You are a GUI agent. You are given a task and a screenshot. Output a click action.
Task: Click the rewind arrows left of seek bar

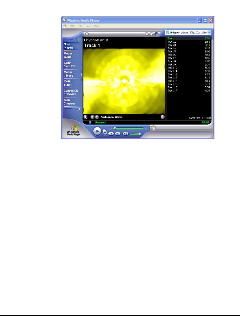click(x=110, y=128)
